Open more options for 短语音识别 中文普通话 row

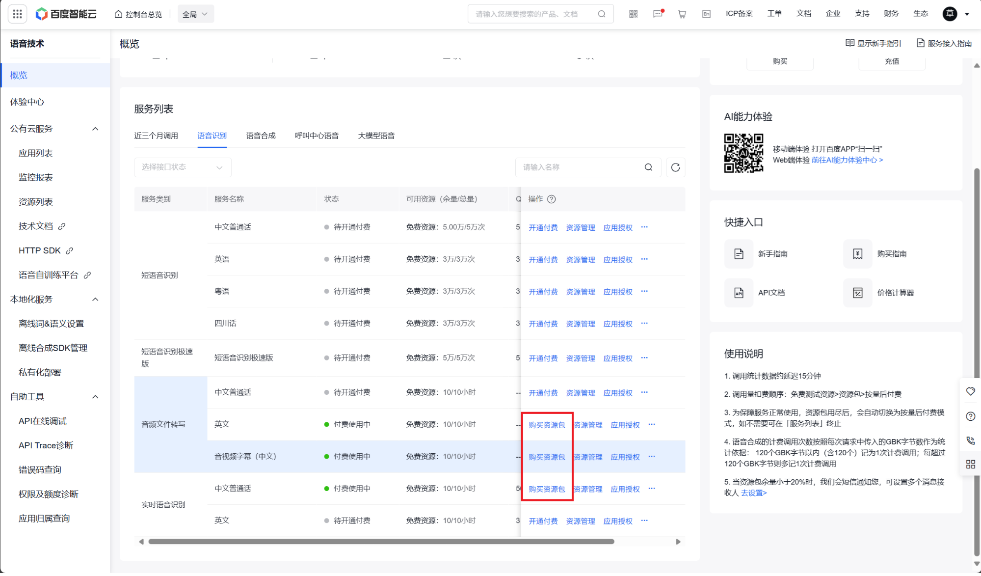click(x=644, y=227)
